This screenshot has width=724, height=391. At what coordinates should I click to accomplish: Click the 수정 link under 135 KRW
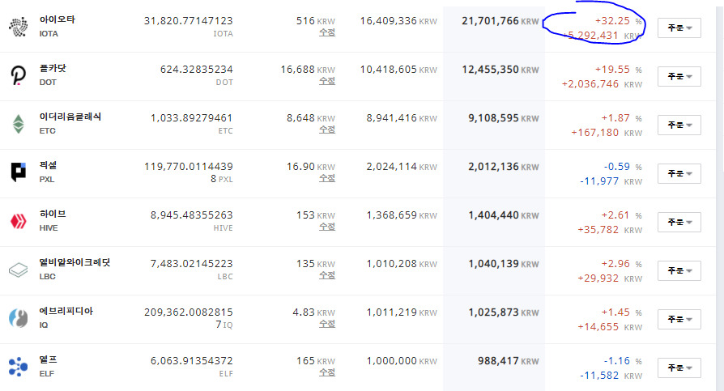pyautogui.click(x=327, y=275)
